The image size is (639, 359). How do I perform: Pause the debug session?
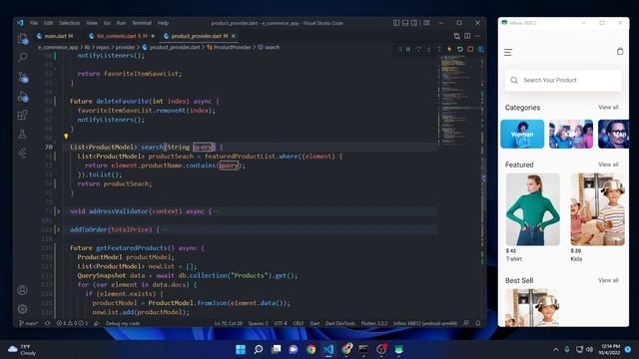click(408, 49)
